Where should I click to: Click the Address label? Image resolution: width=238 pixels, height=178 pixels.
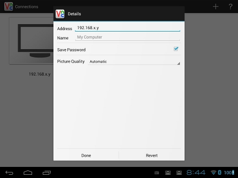(65, 29)
